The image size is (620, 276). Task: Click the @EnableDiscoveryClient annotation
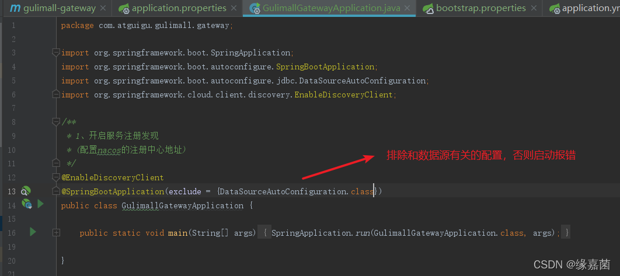coord(113,177)
